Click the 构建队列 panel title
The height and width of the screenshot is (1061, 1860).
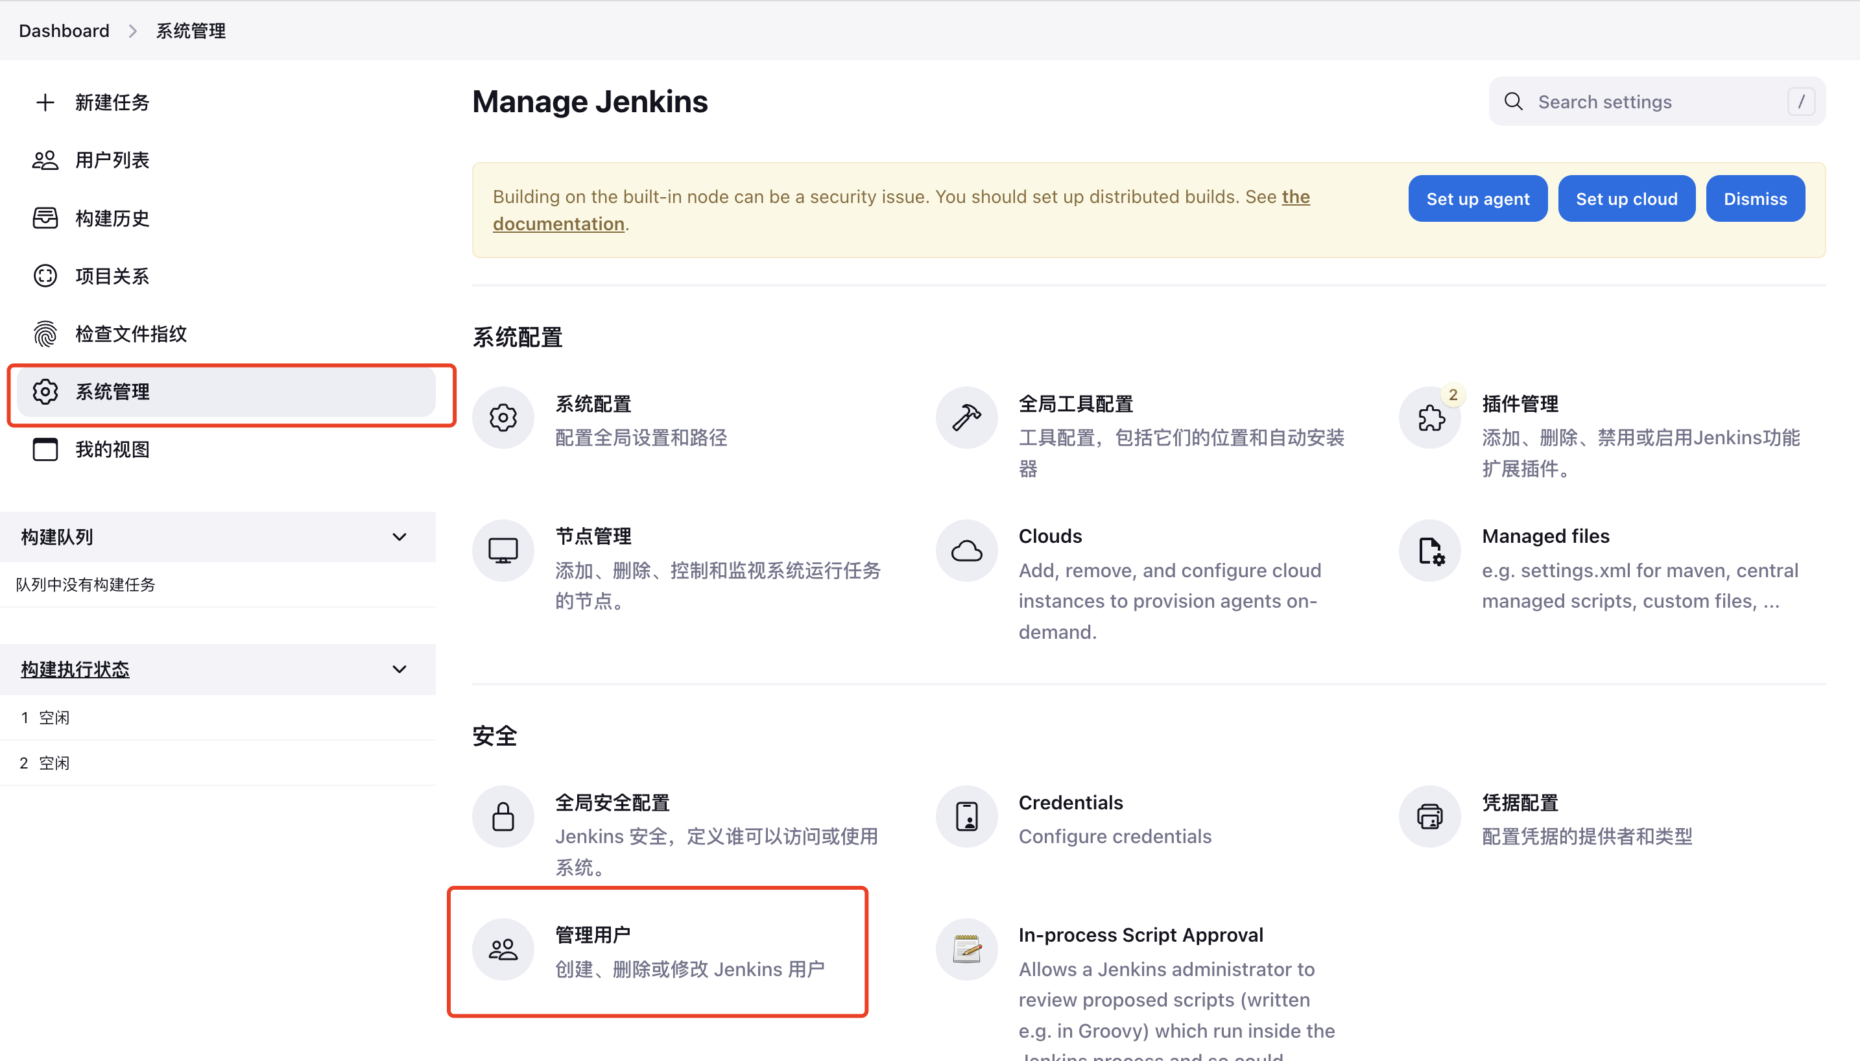click(57, 537)
